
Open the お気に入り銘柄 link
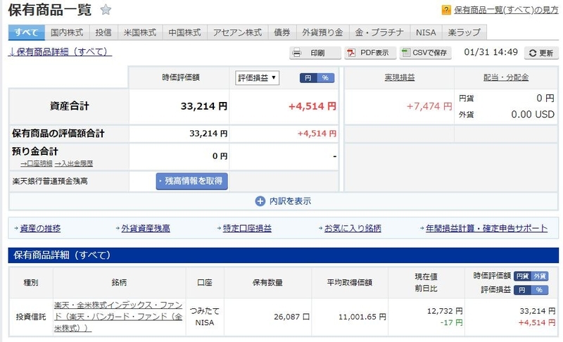click(353, 229)
